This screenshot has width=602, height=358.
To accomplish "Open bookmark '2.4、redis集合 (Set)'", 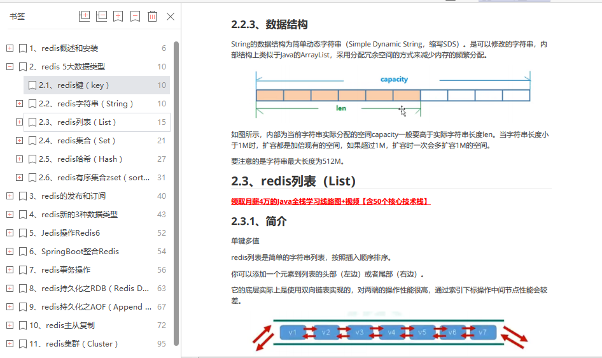I will pos(77,140).
